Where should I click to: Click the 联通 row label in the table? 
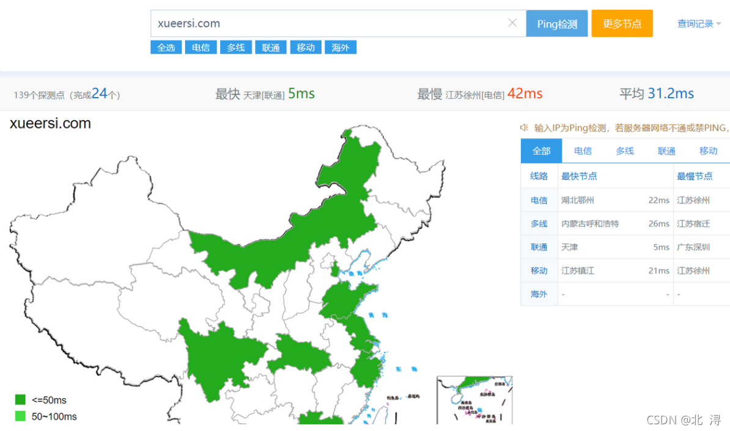coord(539,247)
